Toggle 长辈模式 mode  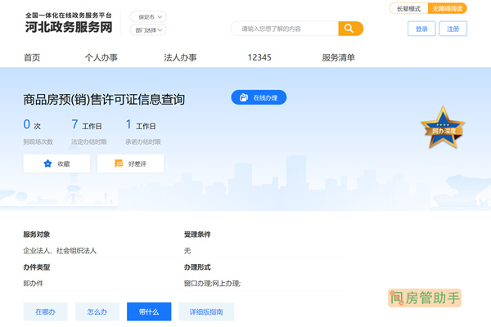[x=408, y=8]
